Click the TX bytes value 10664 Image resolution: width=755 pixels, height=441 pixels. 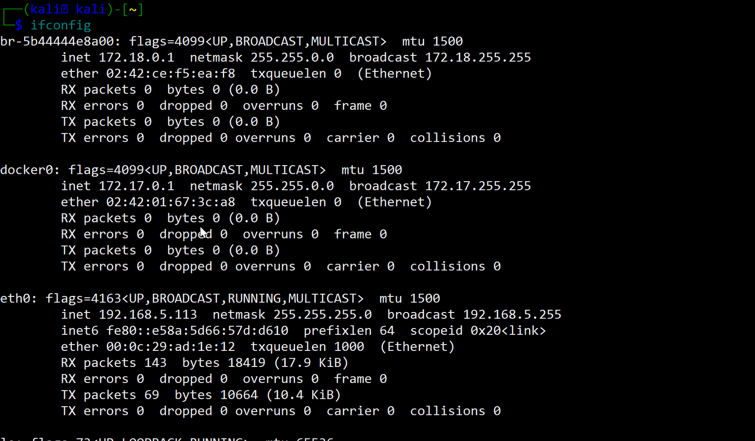(x=239, y=395)
